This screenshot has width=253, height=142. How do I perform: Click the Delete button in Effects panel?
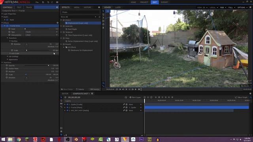point(80,89)
